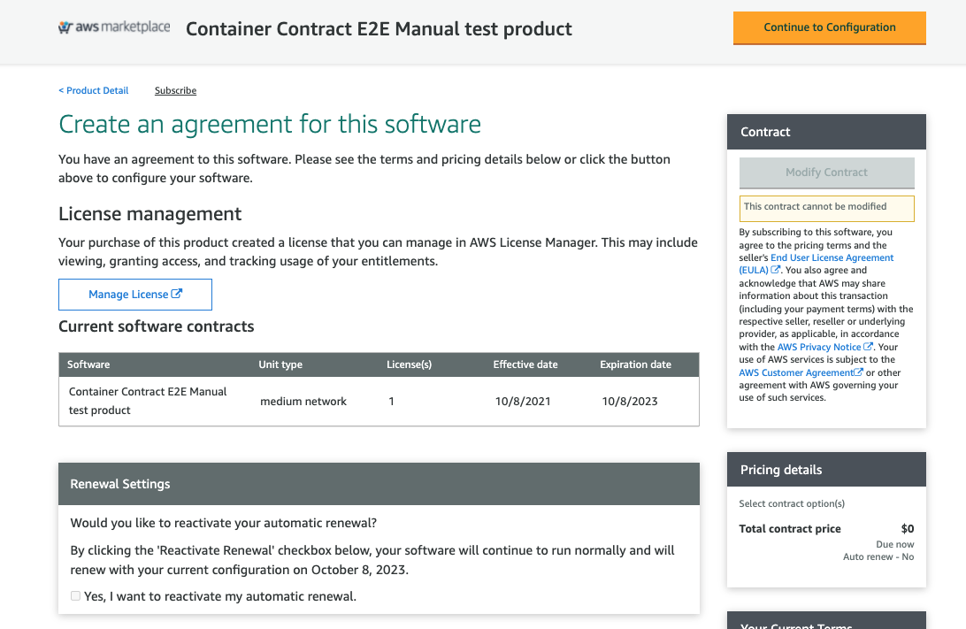
Task: Click the AWS Marketplace logo
Action: coord(114,27)
